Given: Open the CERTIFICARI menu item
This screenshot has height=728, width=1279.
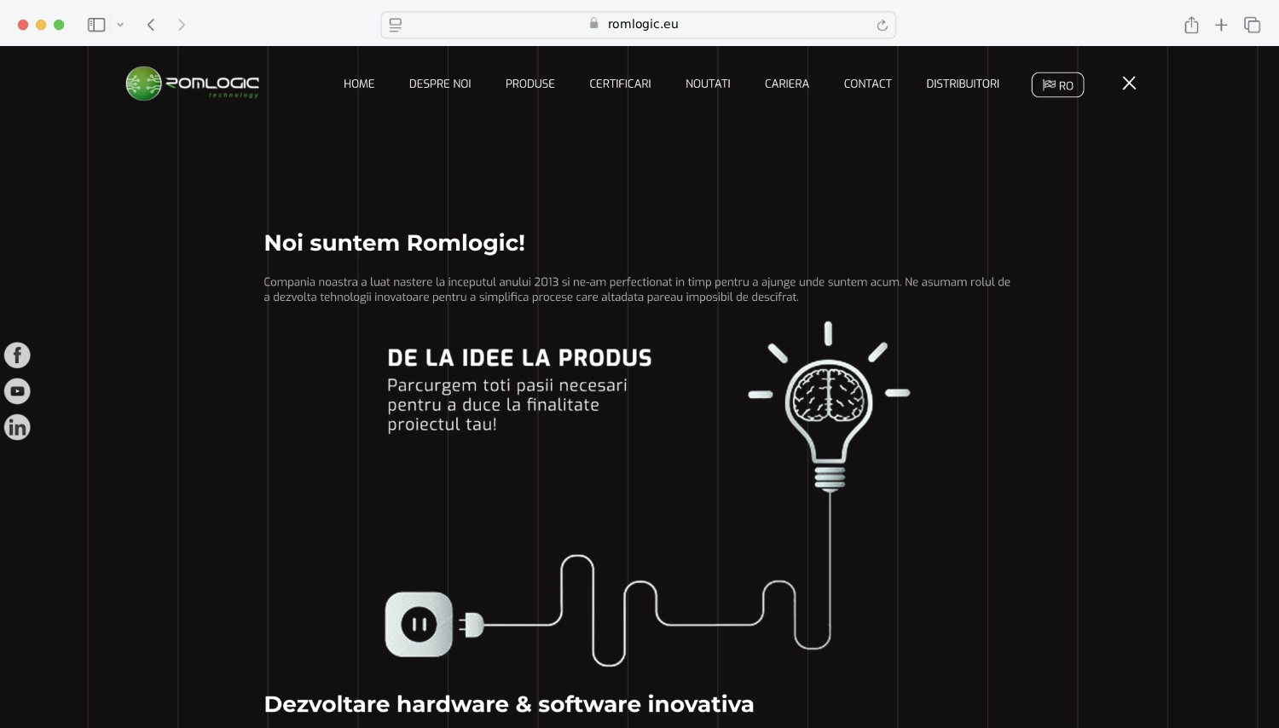Looking at the screenshot, I should (620, 84).
